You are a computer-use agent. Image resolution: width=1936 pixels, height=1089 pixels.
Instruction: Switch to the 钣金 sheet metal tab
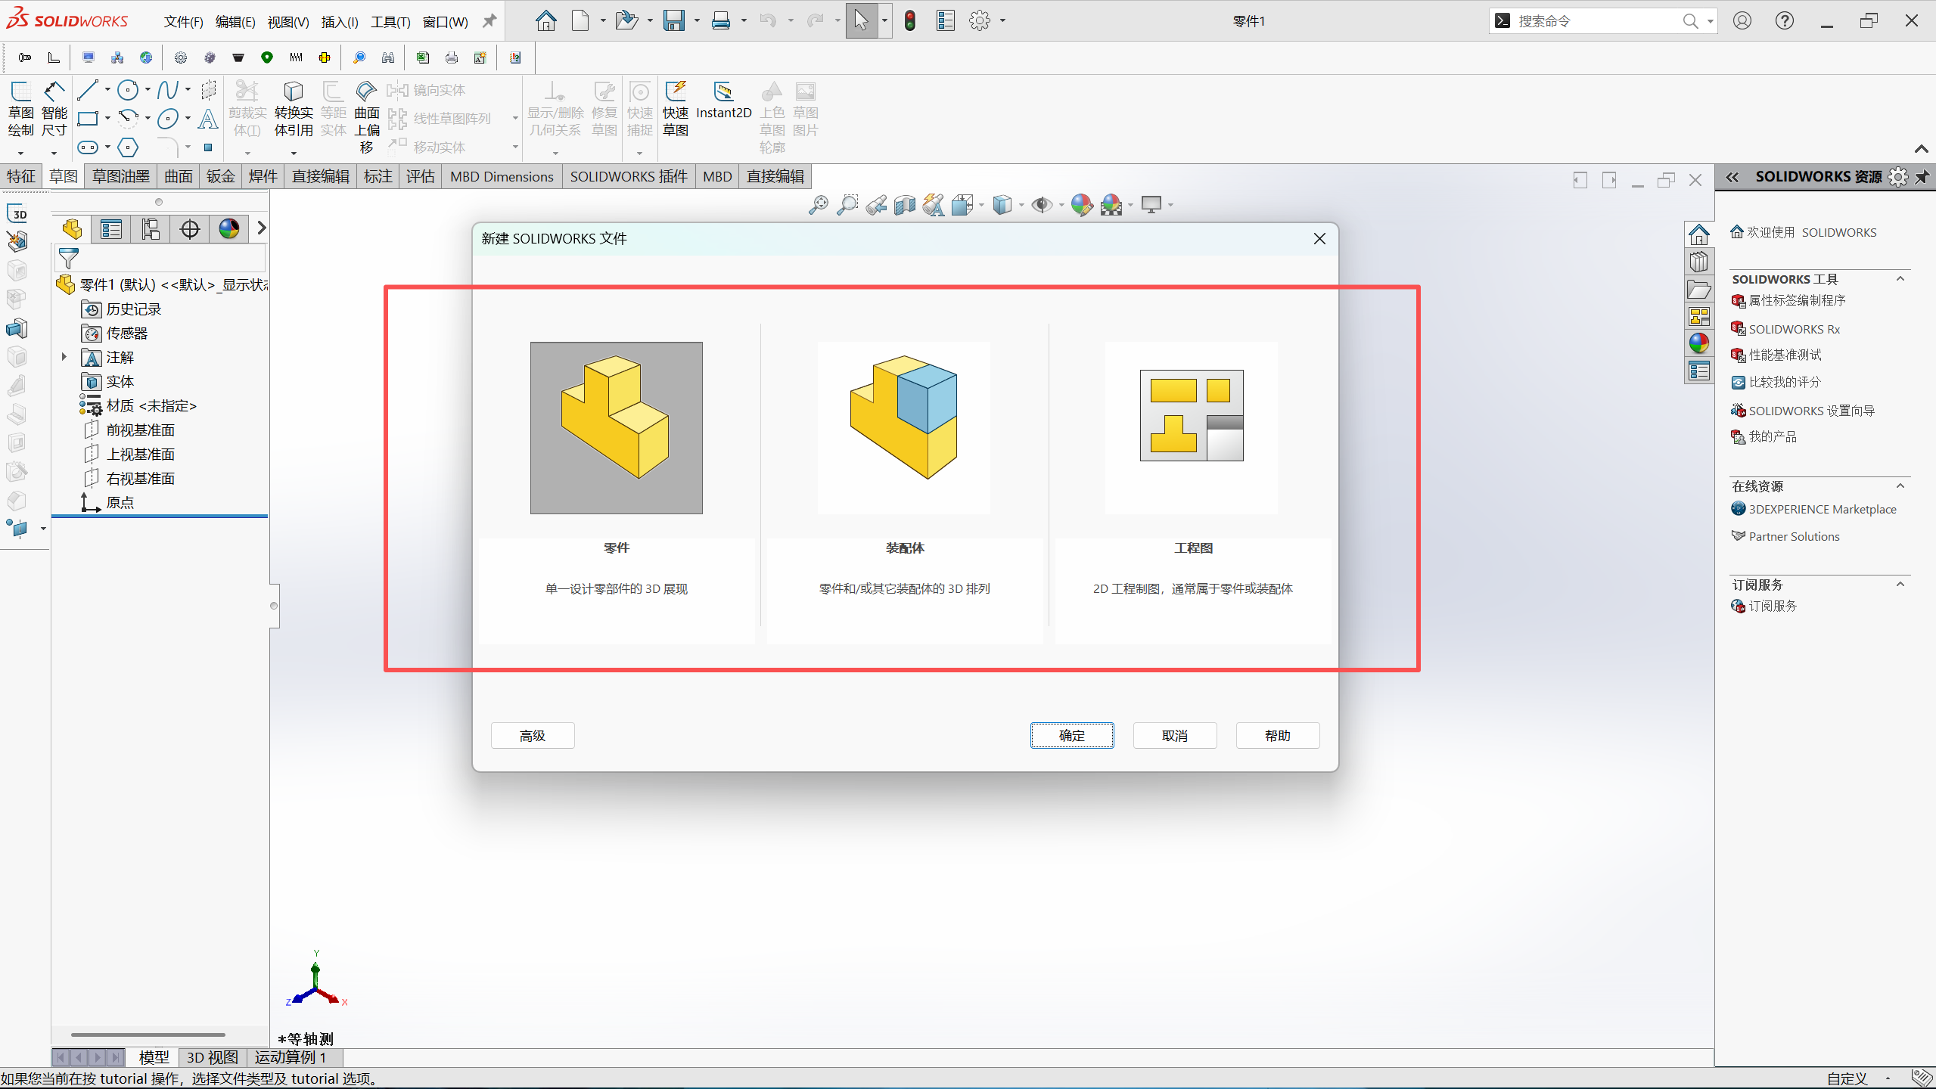220,177
